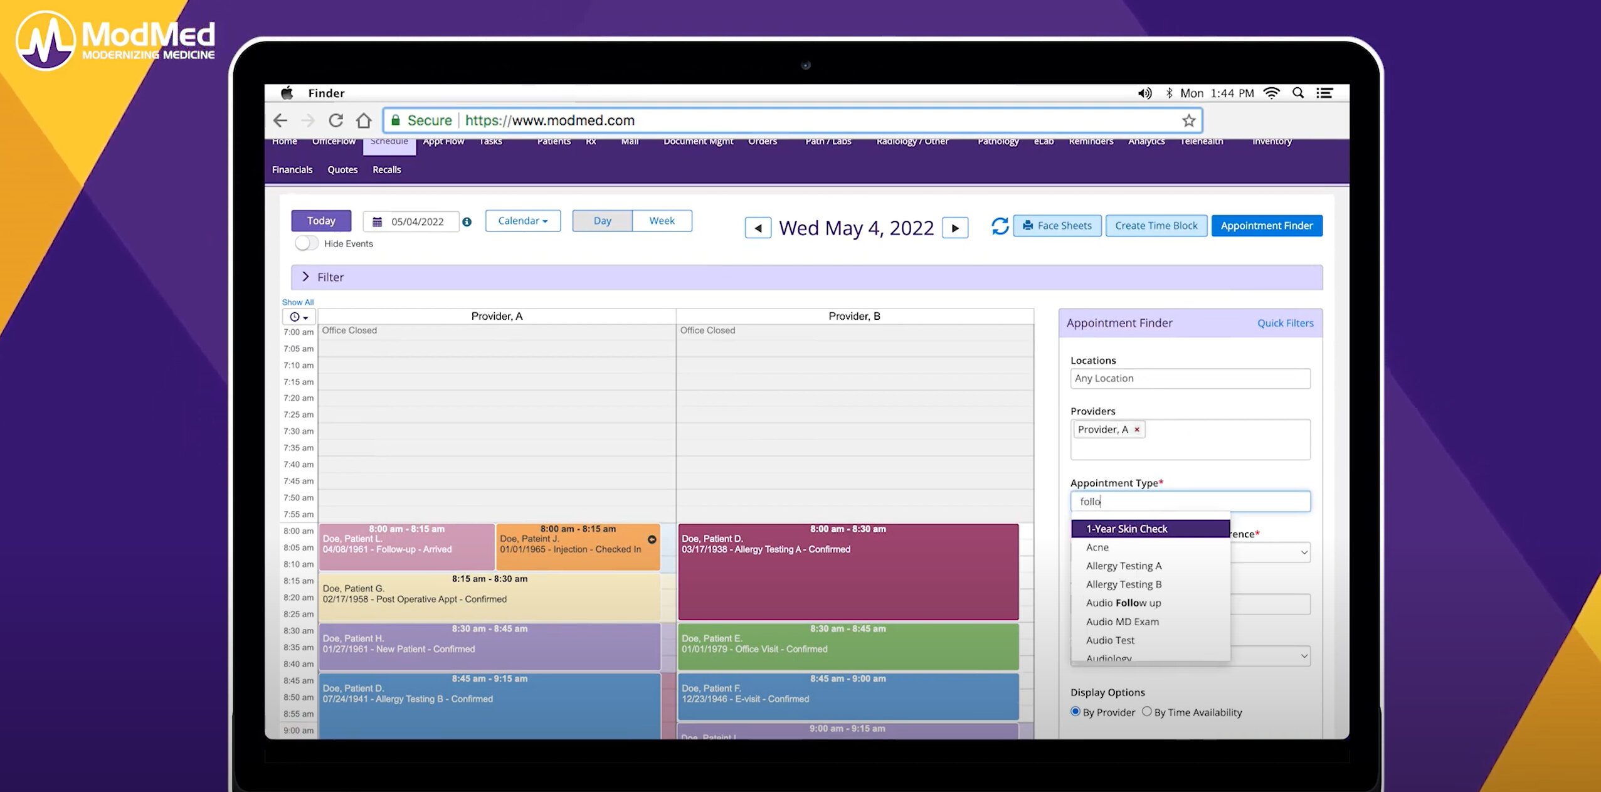Select By Time Availability option
This screenshot has width=1601, height=792.
(1146, 712)
